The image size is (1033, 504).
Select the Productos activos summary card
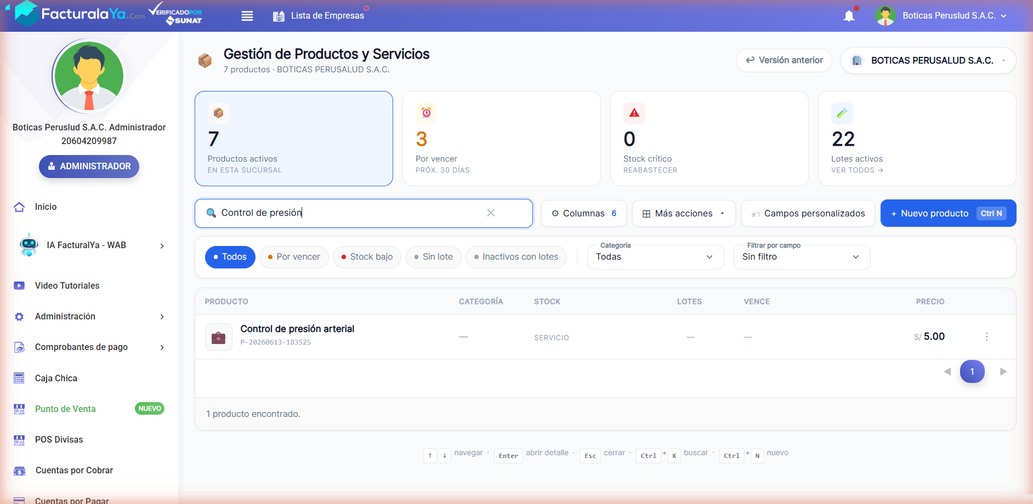294,139
